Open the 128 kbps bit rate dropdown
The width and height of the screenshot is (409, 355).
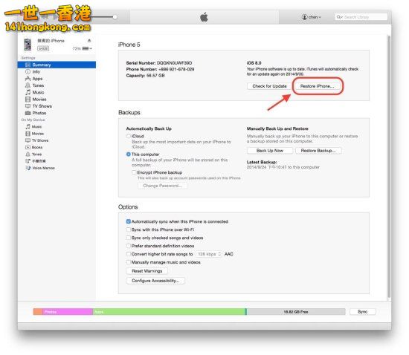point(209,254)
